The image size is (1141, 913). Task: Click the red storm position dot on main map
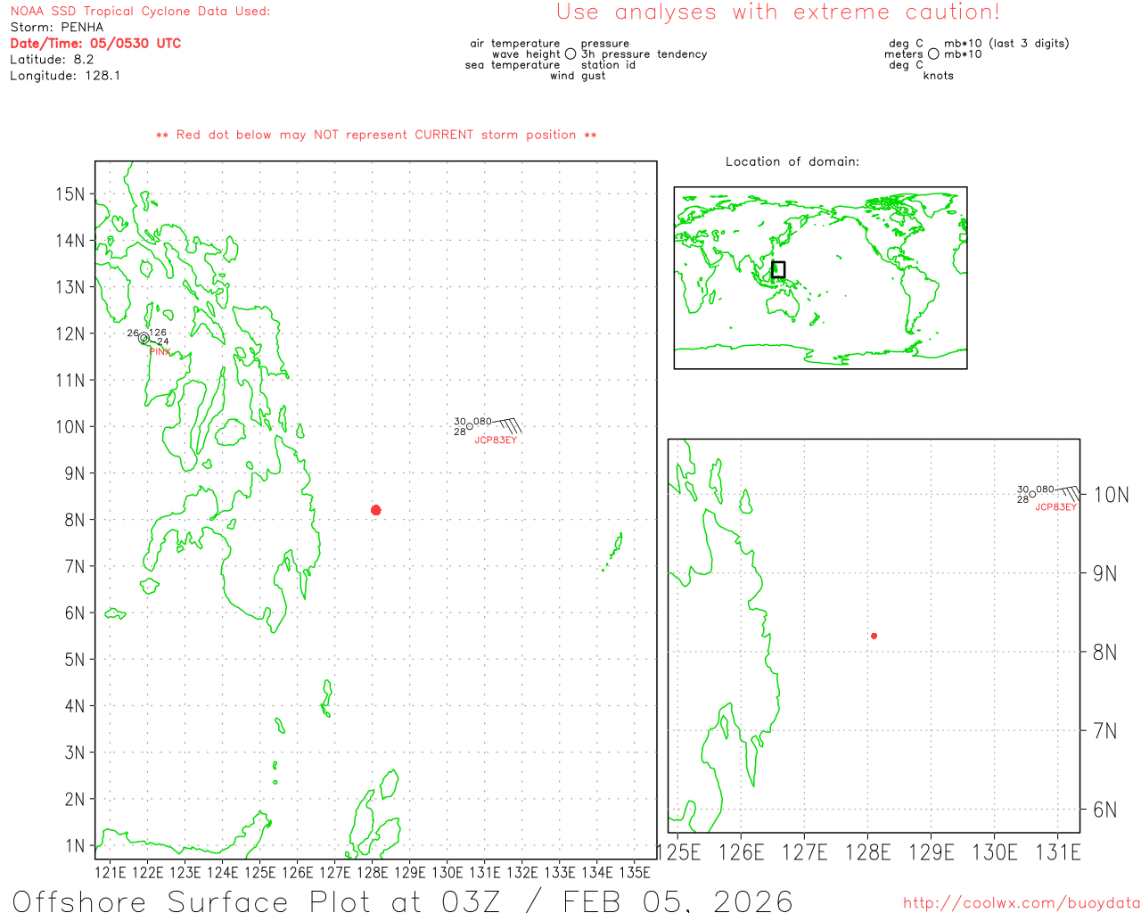click(x=375, y=510)
